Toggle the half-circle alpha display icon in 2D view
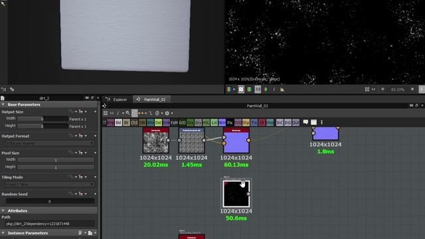The height and width of the screenshot is (239, 425). [x=266, y=89]
